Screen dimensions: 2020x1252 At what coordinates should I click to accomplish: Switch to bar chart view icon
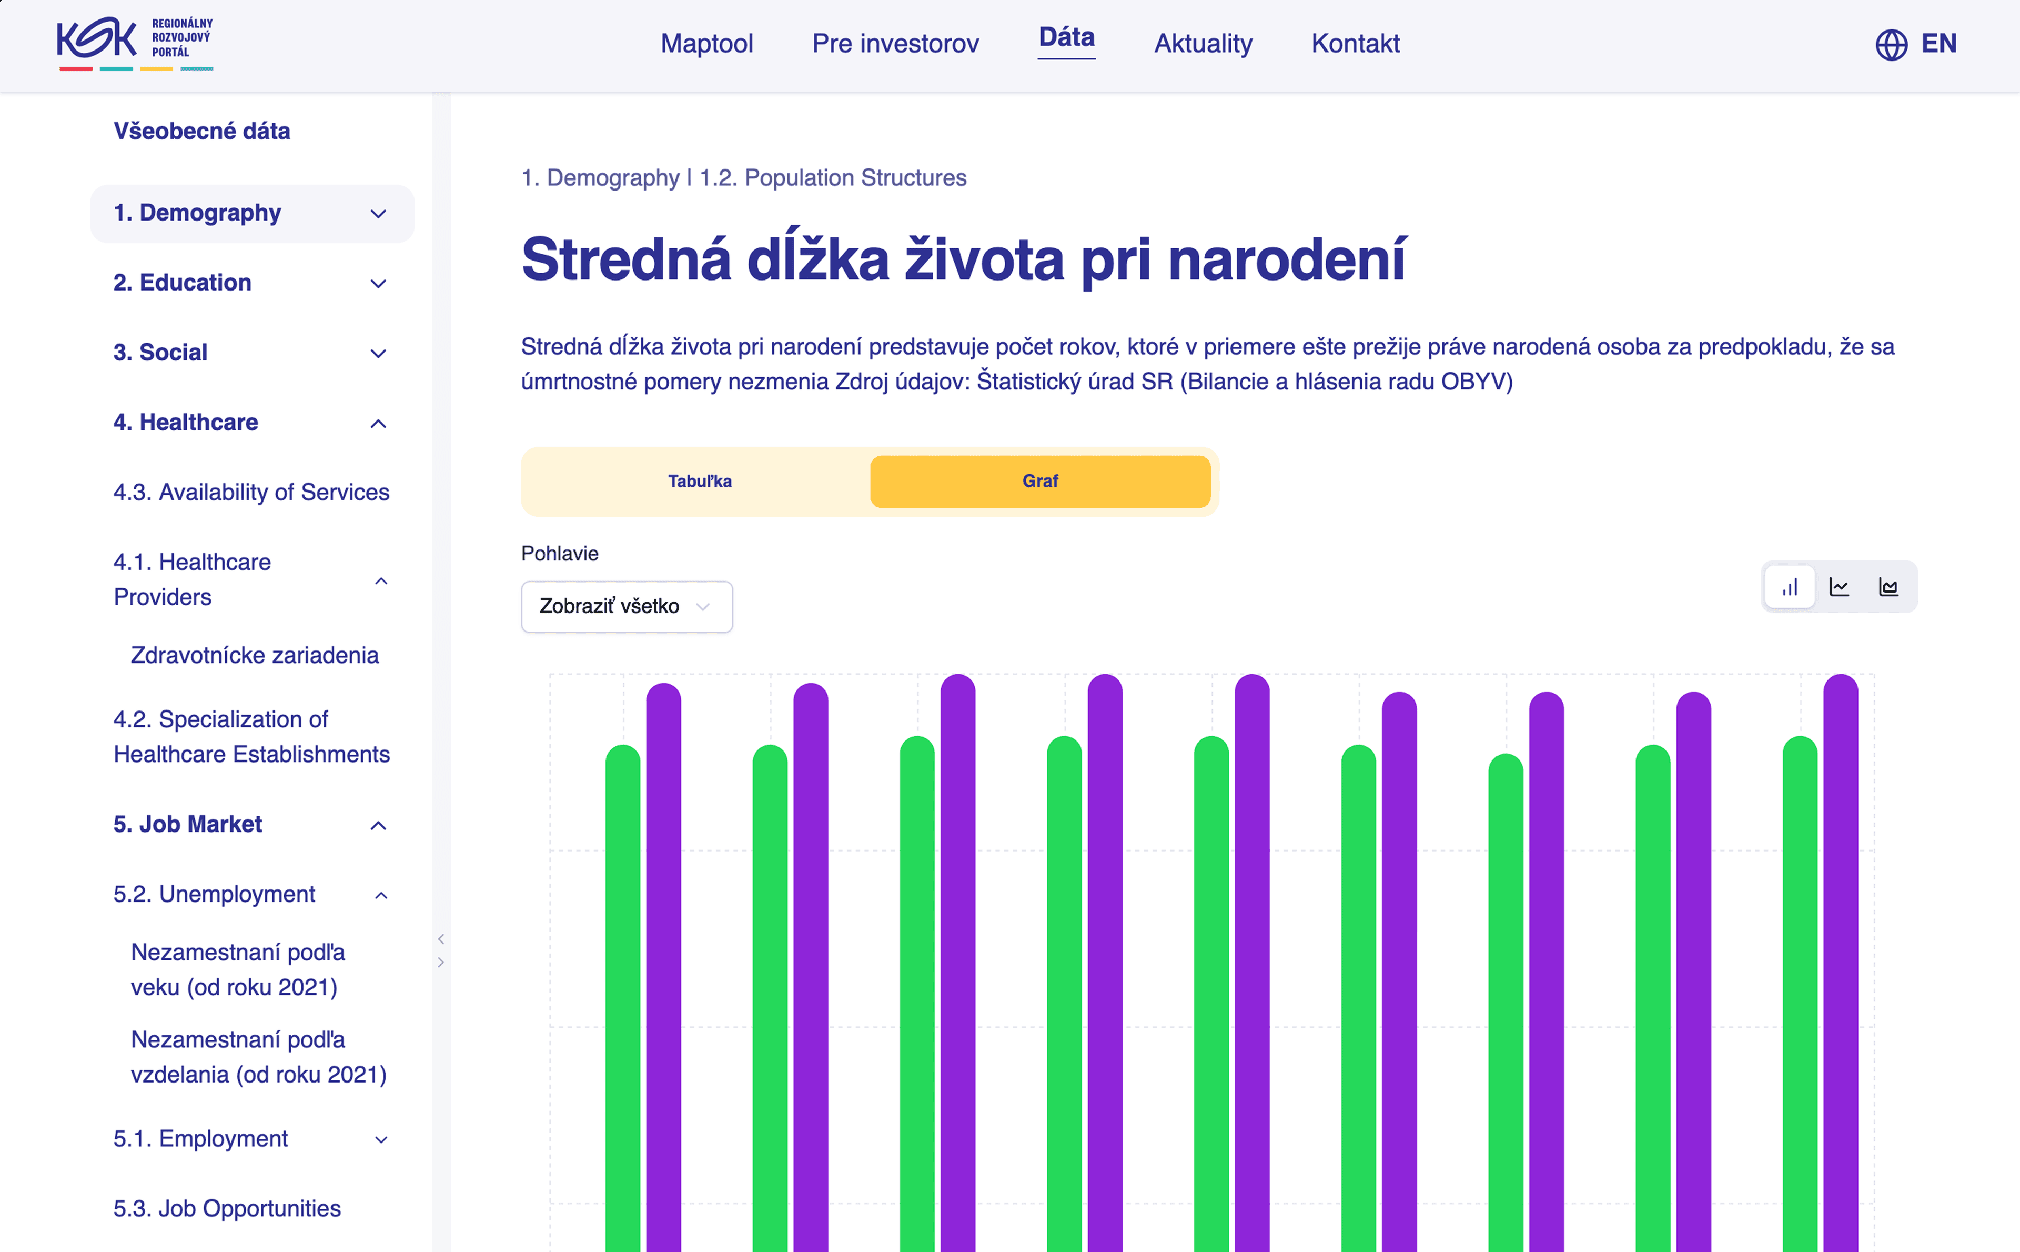click(x=1790, y=587)
